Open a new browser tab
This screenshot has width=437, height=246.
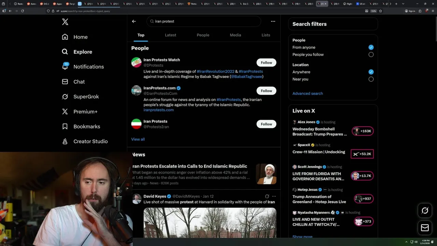[x=396, y=4]
